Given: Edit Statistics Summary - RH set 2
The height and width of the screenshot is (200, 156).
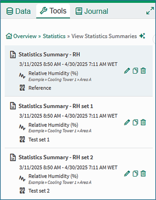Looking at the screenshot, I should (127, 174).
